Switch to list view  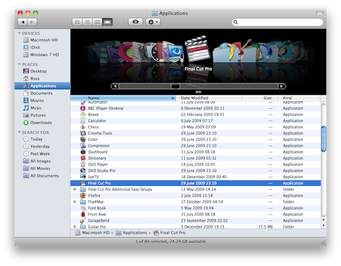tap(88, 22)
